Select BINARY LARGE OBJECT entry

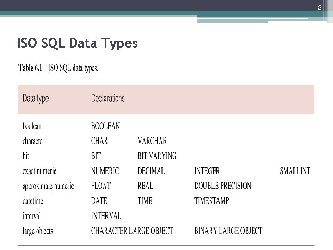(228, 231)
